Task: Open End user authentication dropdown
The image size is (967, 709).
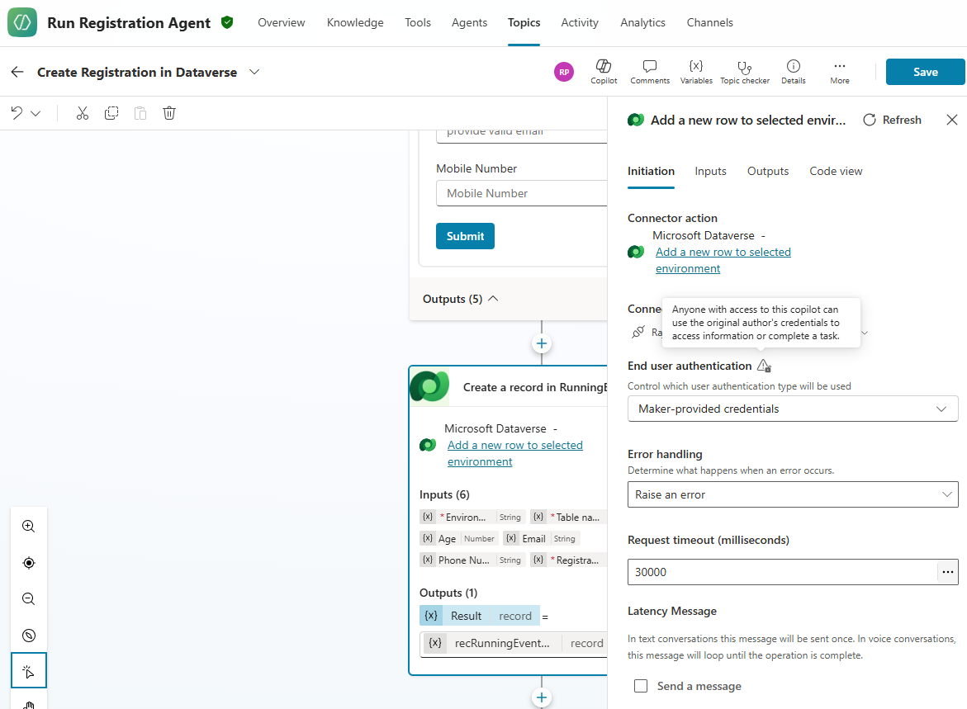Action: pyautogui.click(x=792, y=409)
